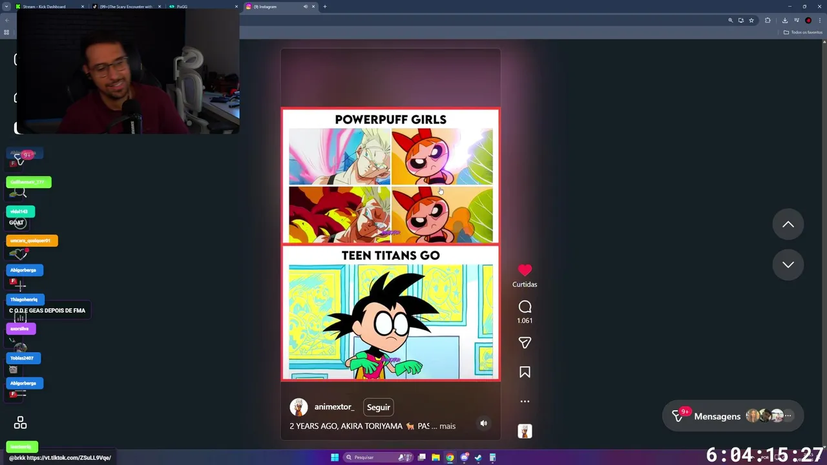This screenshot has width=827, height=465.
Task: Open Instagram More grid icon in sidebar
Action: [x=20, y=423]
